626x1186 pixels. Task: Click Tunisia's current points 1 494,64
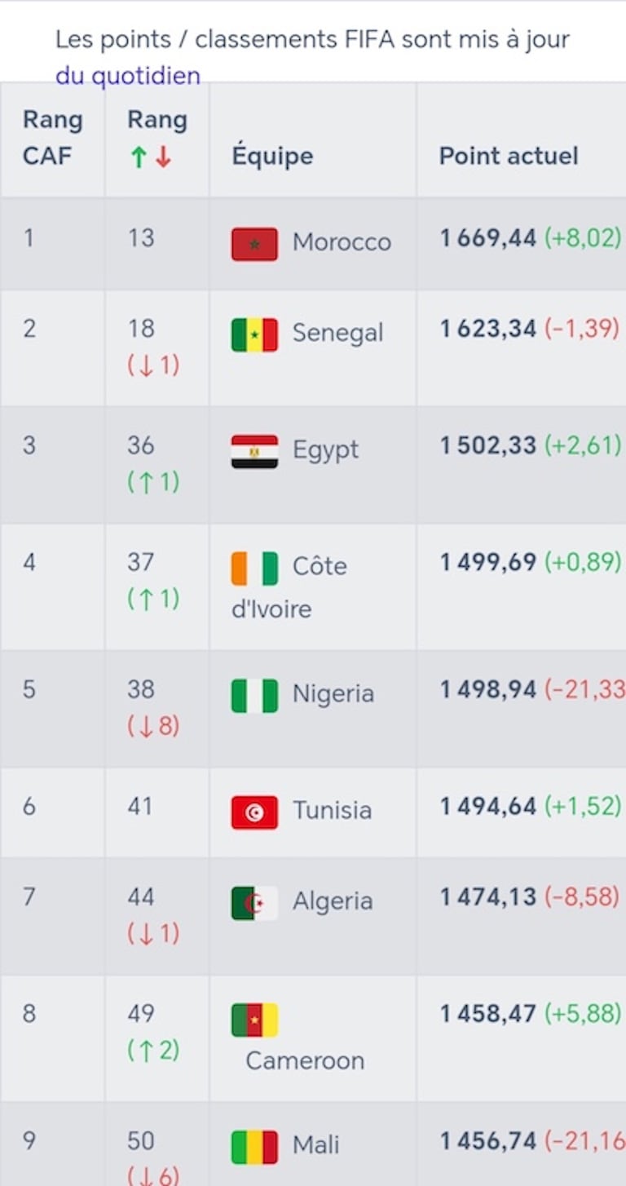click(488, 807)
